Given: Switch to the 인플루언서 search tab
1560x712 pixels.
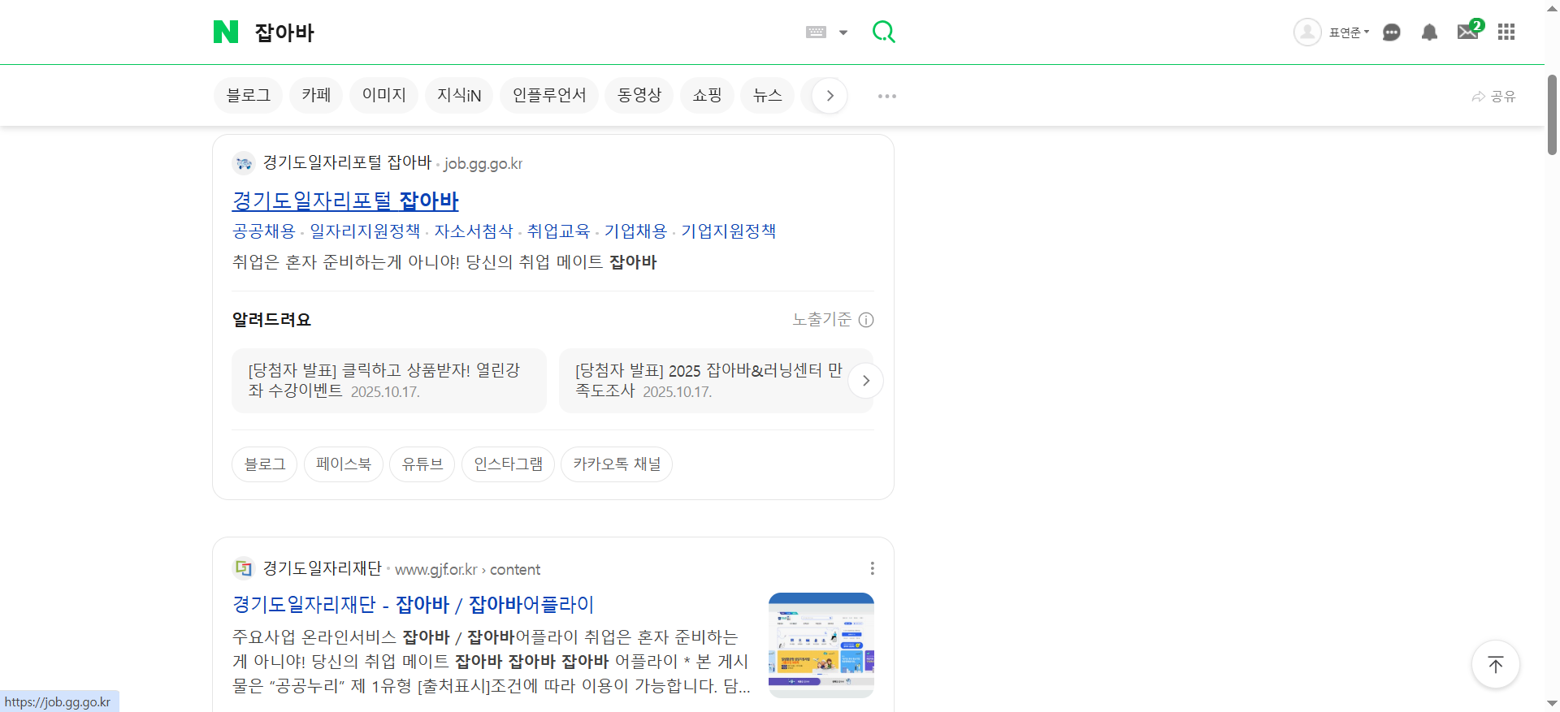Looking at the screenshot, I should pos(549,95).
